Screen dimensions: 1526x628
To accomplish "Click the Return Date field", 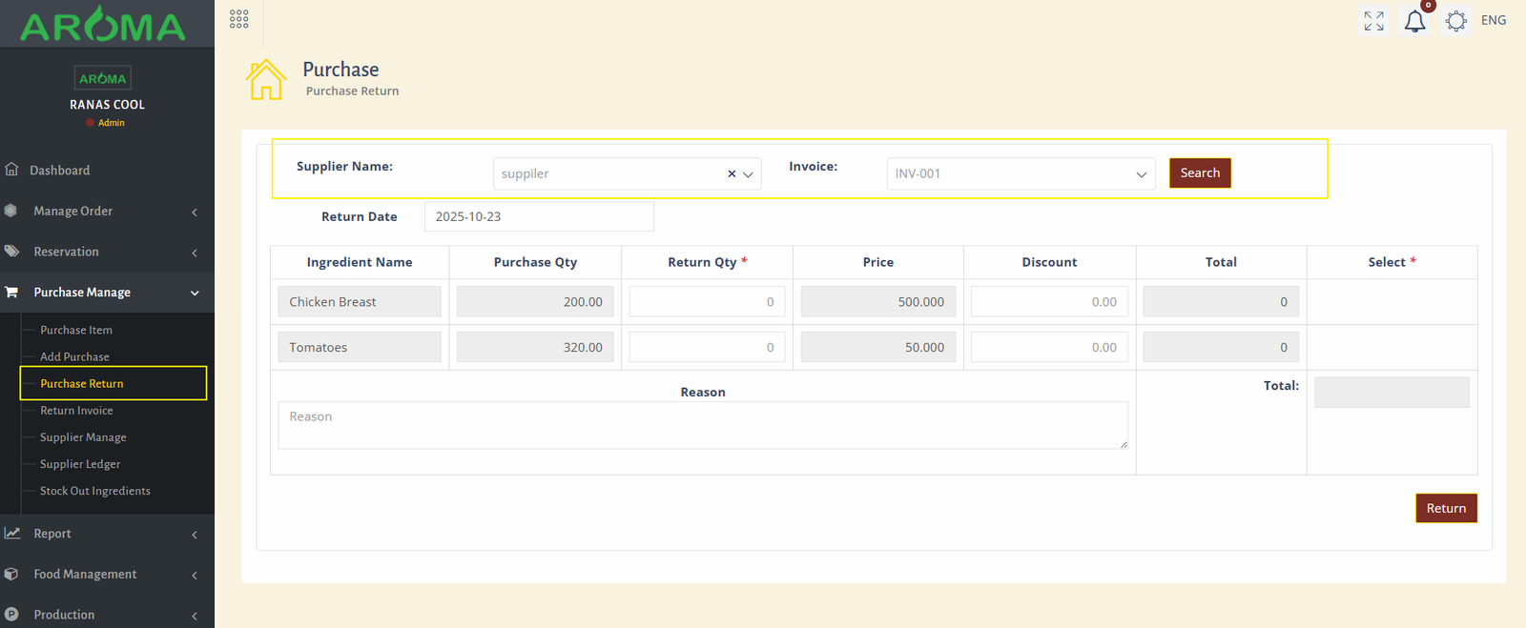I will 539,216.
